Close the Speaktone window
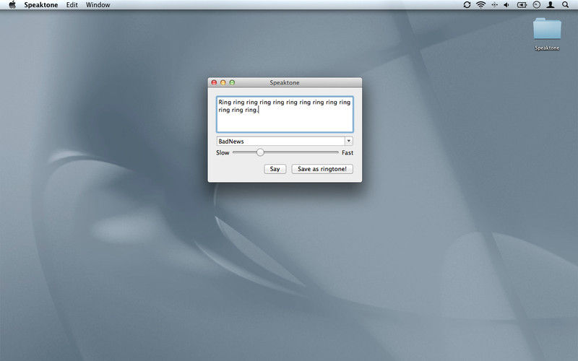Image resolution: width=578 pixels, height=361 pixels. [214, 82]
